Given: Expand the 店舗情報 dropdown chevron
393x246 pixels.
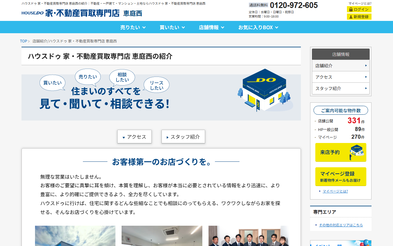Looking at the screenshot, I should [x=223, y=27].
